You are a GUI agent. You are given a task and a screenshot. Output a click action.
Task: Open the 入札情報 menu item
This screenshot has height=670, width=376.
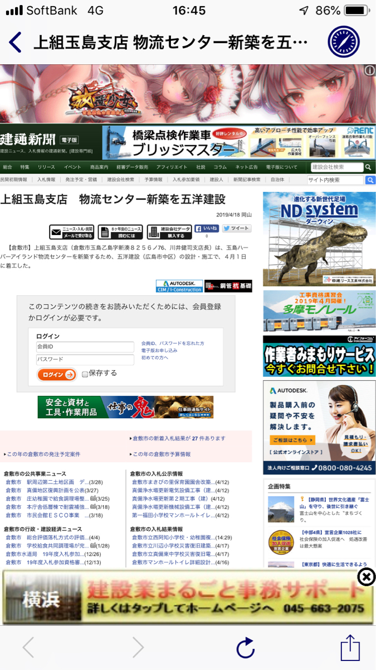click(x=46, y=180)
